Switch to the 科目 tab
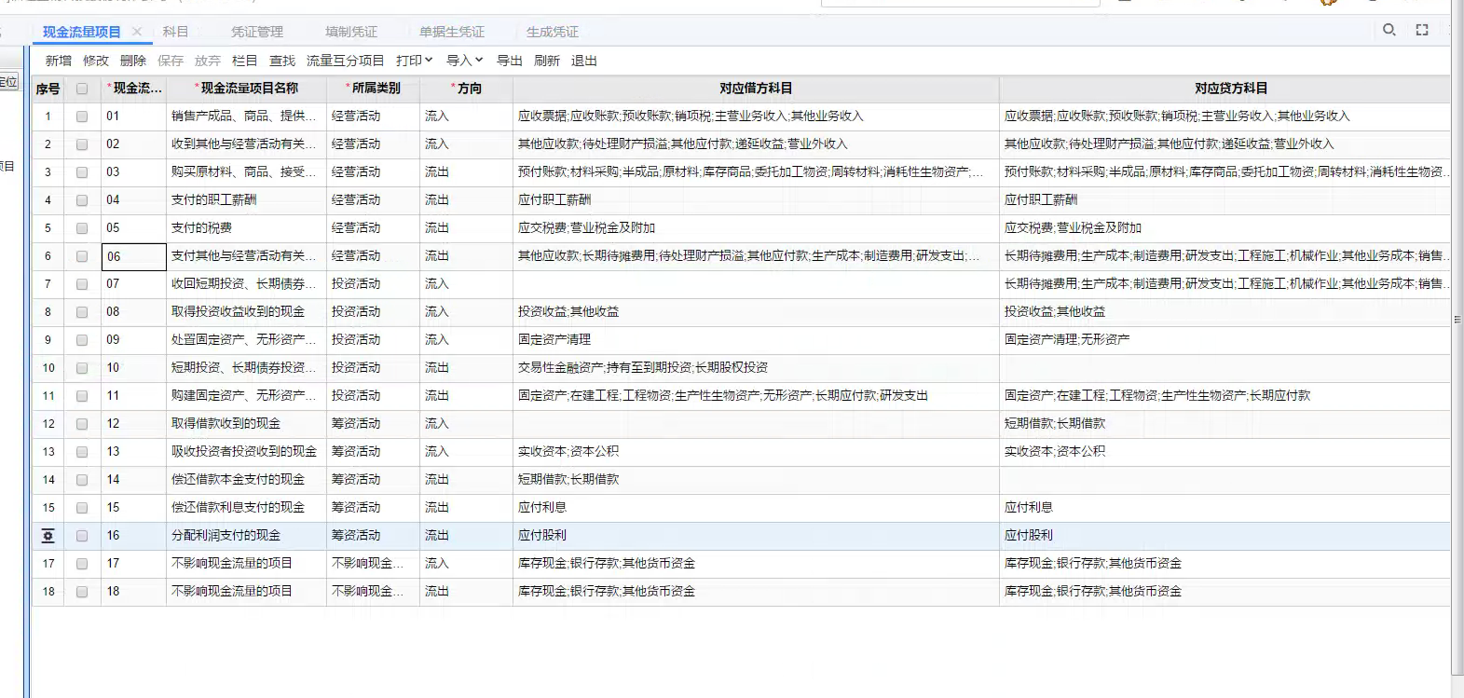The height and width of the screenshot is (698, 1464). tap(175, 32)
